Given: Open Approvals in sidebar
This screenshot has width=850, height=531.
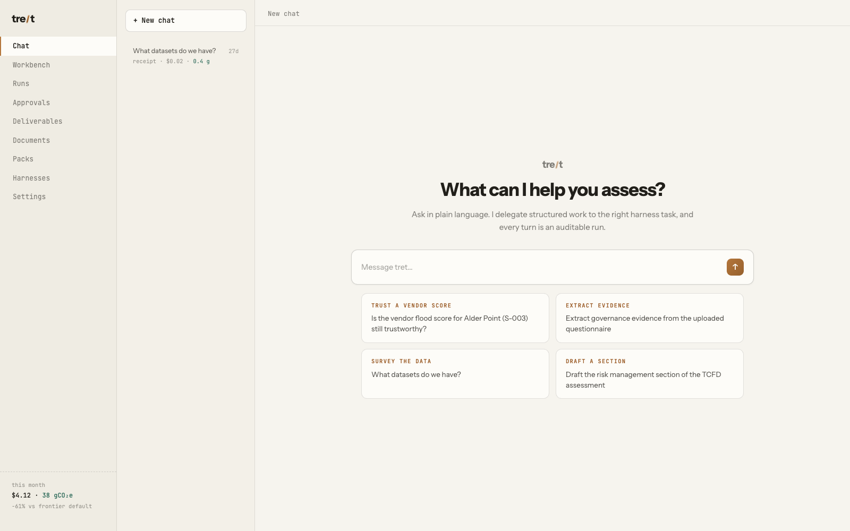Looking at the screenshot, I should 58,102.
